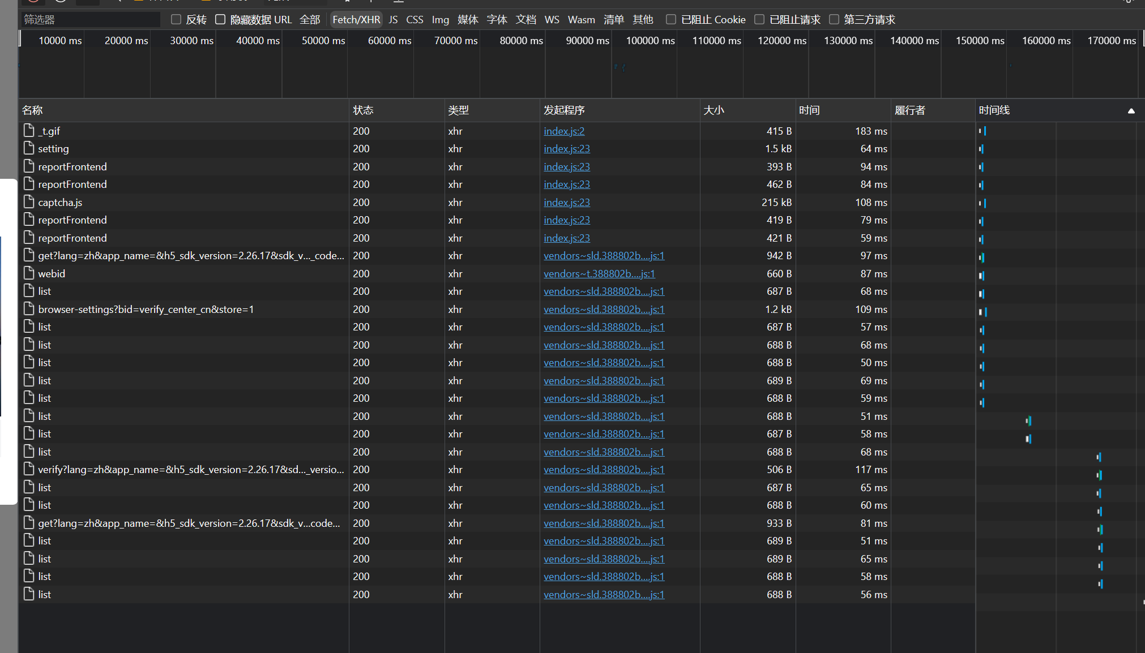Click the webid request file icon

29,273
